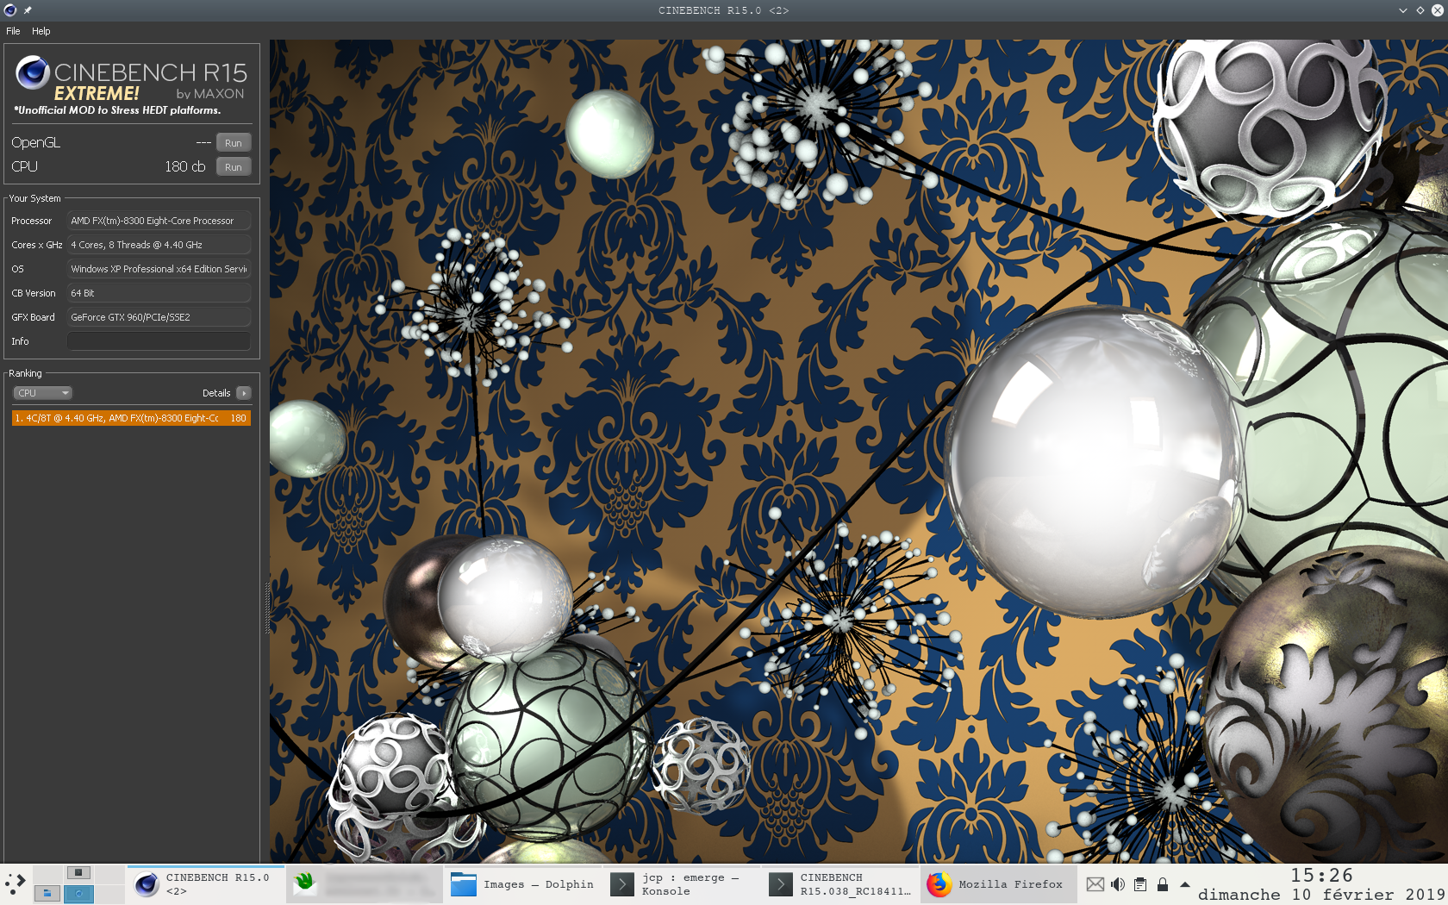Open the File menu
Screen dimensions: 1448x905
pyautogui.click(x=13, y=31)
